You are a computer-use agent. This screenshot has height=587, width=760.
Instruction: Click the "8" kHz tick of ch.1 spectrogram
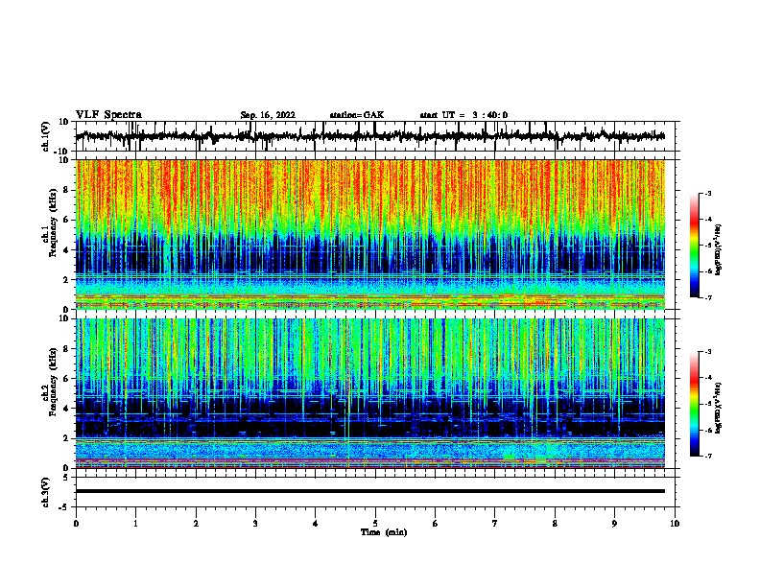click(67, 190)
